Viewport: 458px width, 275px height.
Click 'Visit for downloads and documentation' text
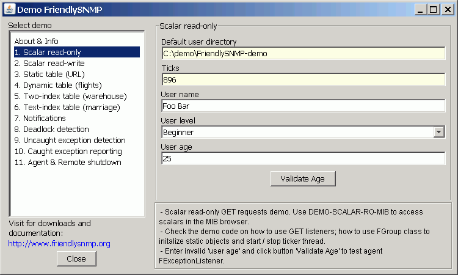coord(49,228)
